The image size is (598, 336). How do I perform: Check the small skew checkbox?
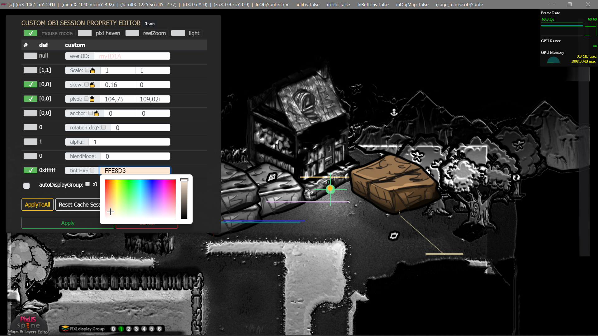(87, 85)
